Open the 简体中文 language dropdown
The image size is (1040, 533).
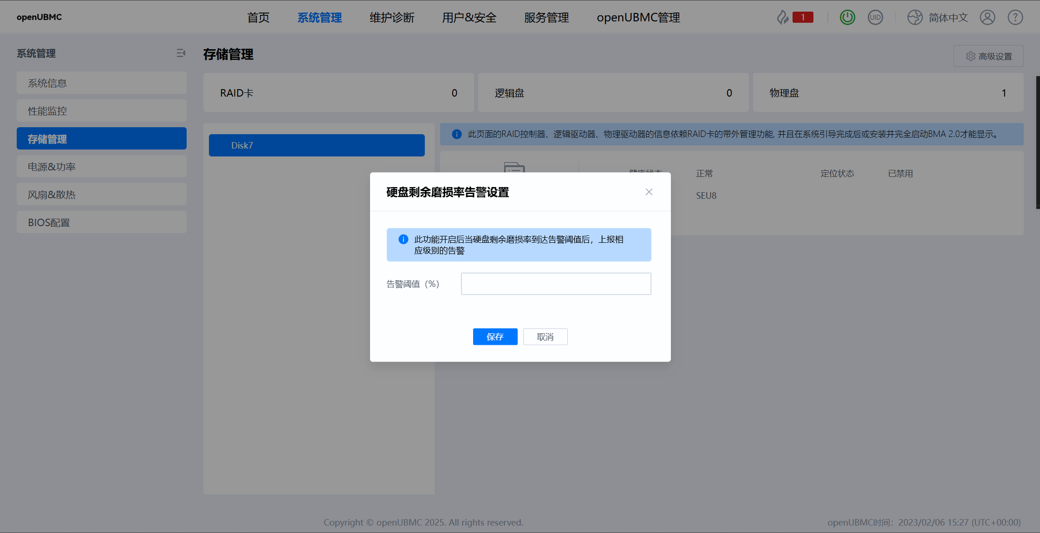click(x=948, y=18)
